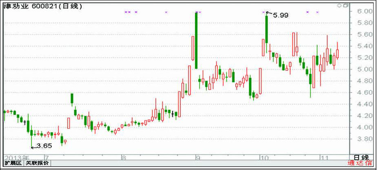Open the 扩展区 tab

tap(14, 163)
